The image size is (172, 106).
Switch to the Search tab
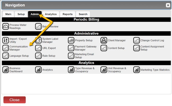pos(83,14)
